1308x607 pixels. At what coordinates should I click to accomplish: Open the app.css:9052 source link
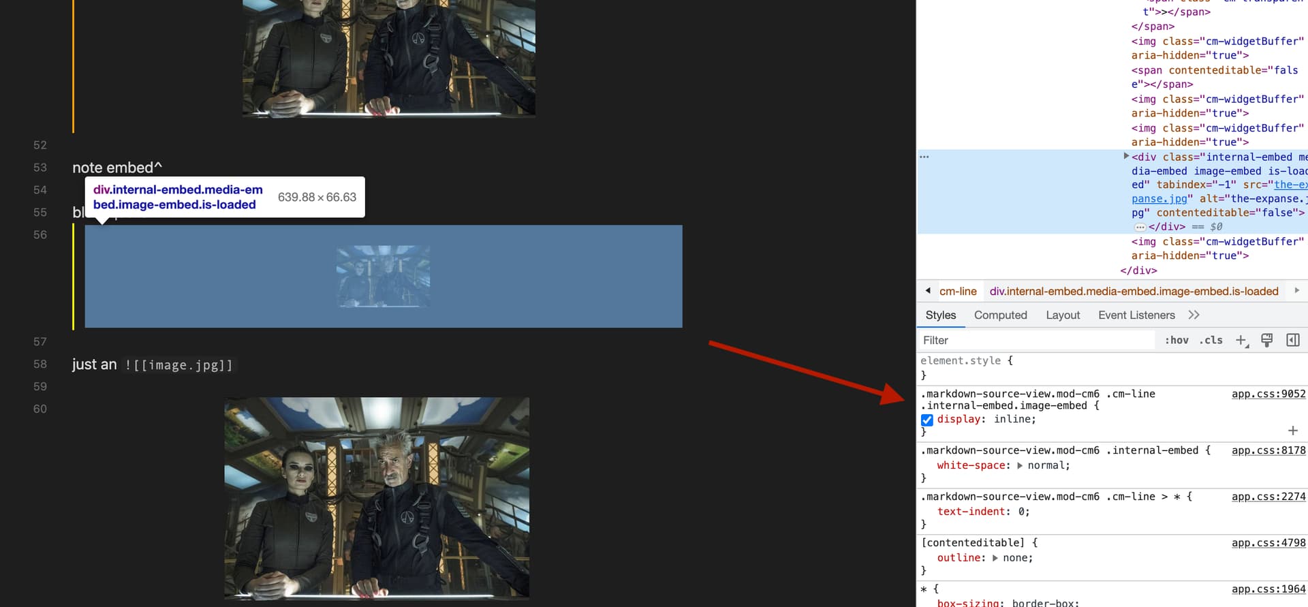pos(1268,394)
